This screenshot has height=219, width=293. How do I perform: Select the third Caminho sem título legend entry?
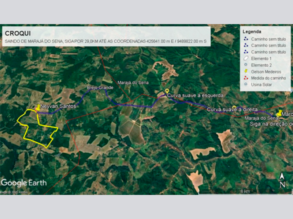coord(268,52)
